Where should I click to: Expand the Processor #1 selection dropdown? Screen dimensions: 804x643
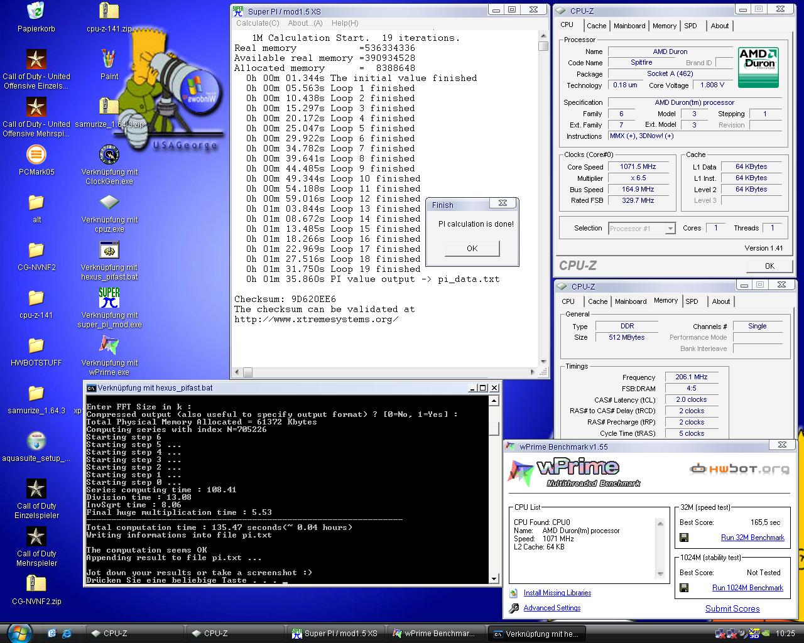671,229
